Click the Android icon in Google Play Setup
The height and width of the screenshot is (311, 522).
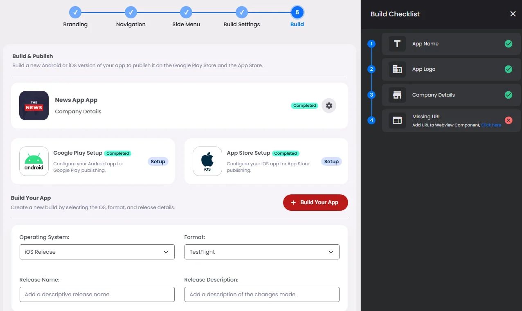[34, 161]
